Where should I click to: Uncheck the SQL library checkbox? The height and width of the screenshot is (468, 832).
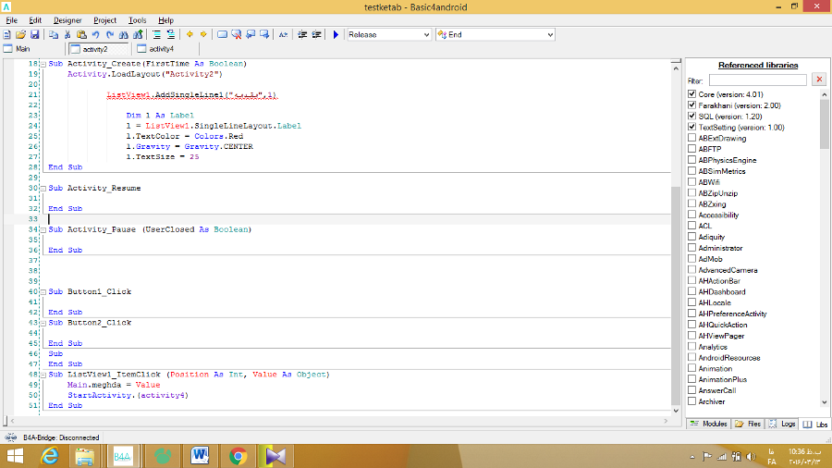coord(692,117)
